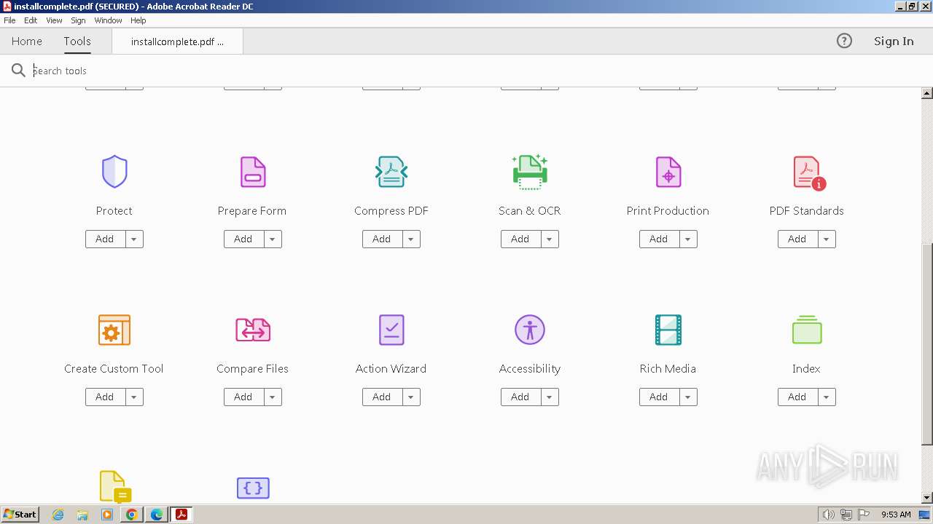
Task: Open the Prepare Form tool icon
Action: [x=253, y=172]
